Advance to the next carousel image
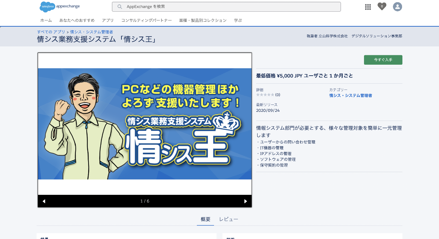 [245, 201]
